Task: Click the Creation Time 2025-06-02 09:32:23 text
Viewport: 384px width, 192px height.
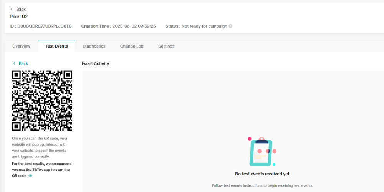Action: click(x=119, y=26)
